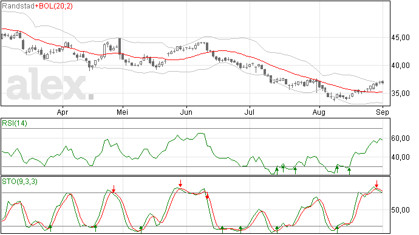Select the 40,00 value on RSI axis
The height and width of the screenshot is (235, 419).
point(400,157)
